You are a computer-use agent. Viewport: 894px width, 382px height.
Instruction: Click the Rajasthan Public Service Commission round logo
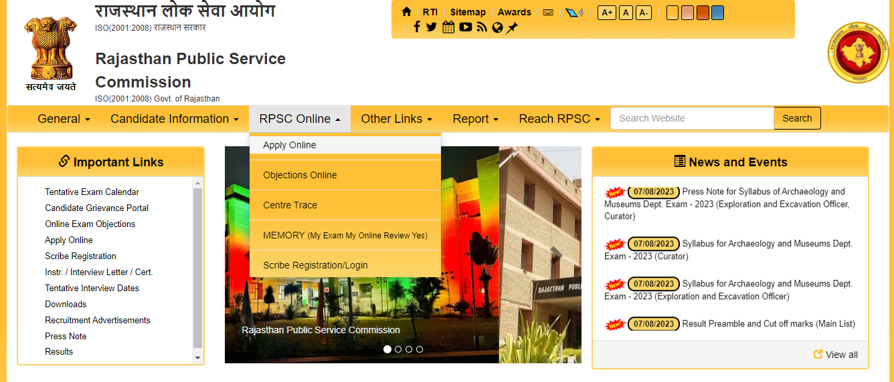click(x=858, y=52)
